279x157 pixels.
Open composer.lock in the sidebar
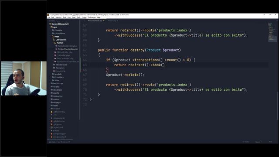[60, 137]
